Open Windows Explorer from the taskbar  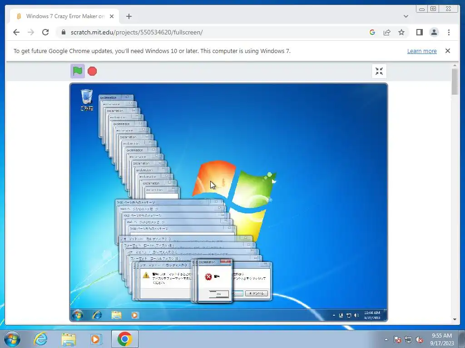[x=69, y=339]
